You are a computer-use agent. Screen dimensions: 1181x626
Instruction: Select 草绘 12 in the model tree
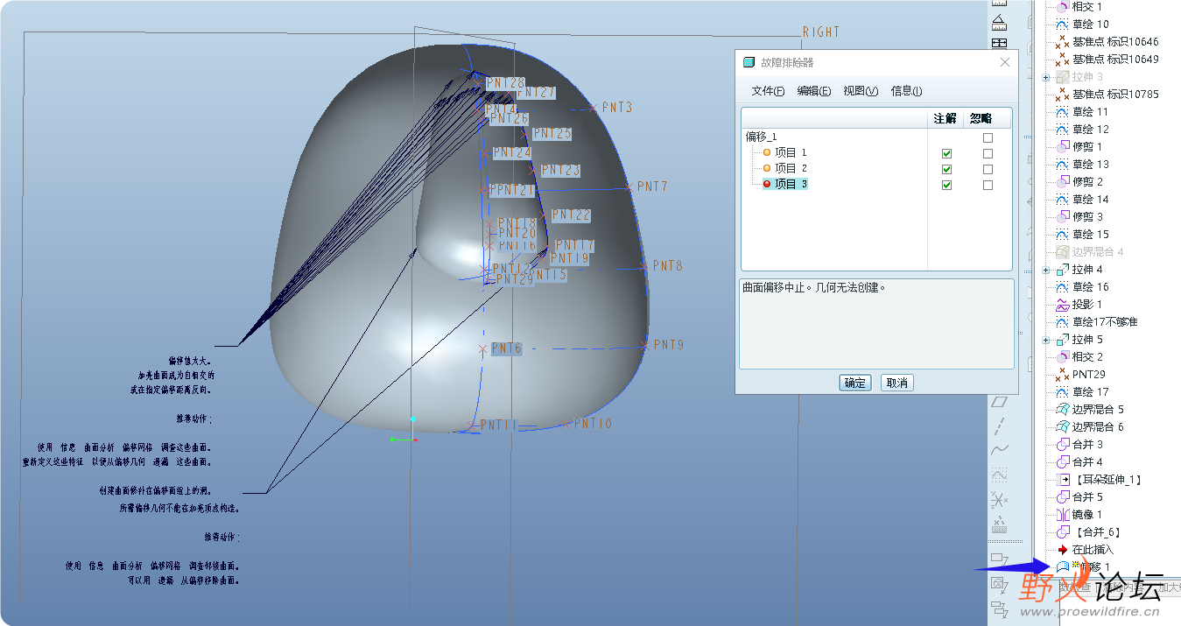[x=1090, y=130]
